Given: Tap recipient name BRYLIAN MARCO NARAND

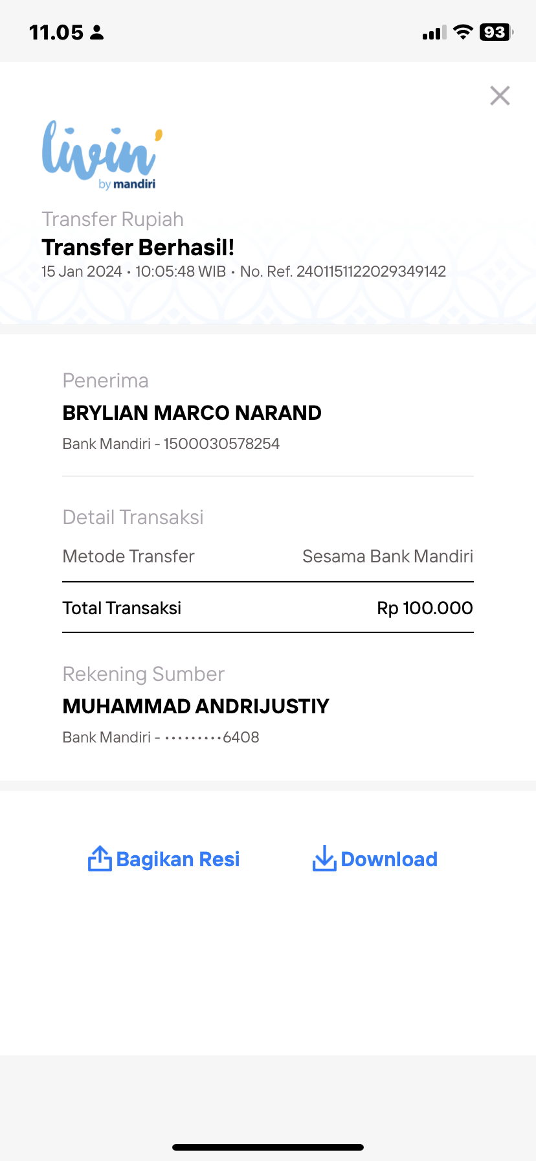Looking at the screenshot, I should pos(192,413).
